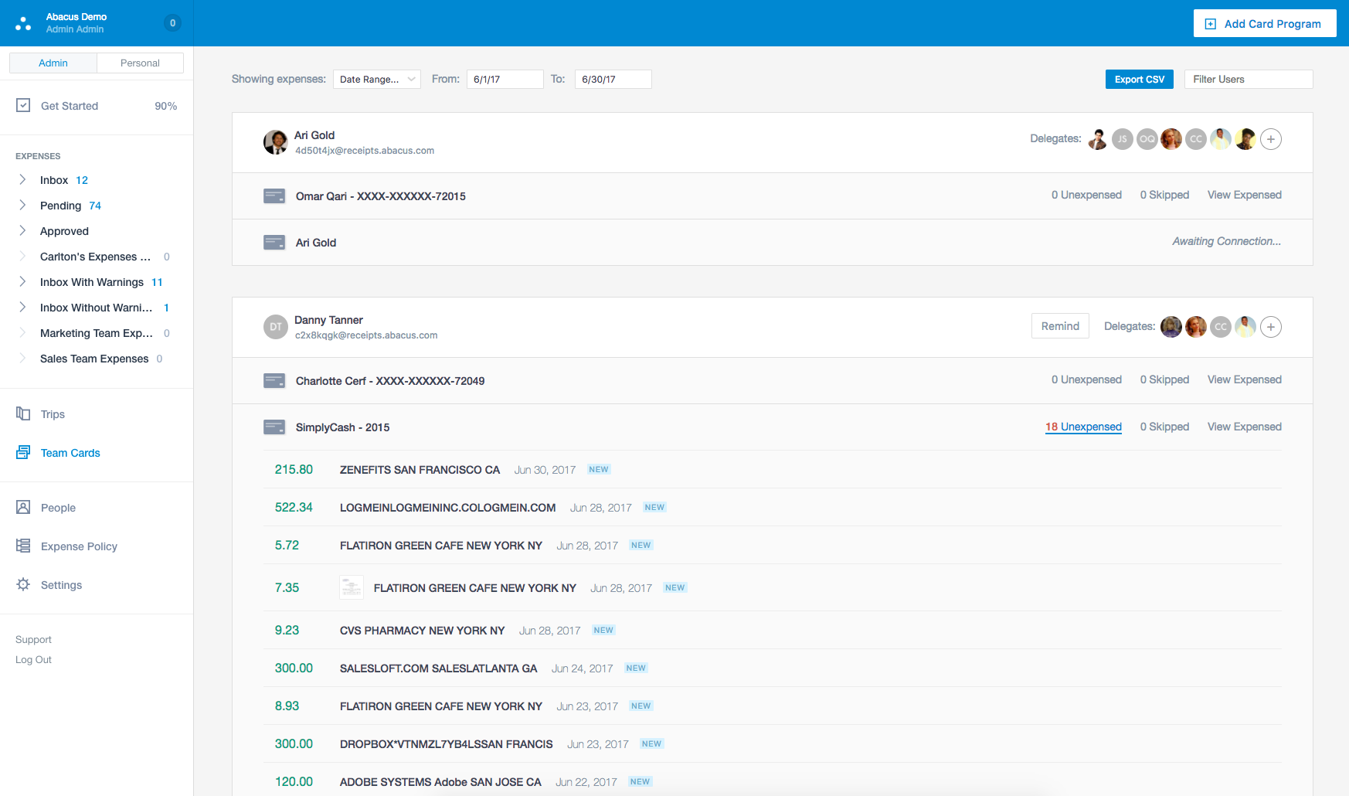The width and height of the screenshot is (1349, 796).
Task: Switch to the Personal view
Action: click(140, 63)
